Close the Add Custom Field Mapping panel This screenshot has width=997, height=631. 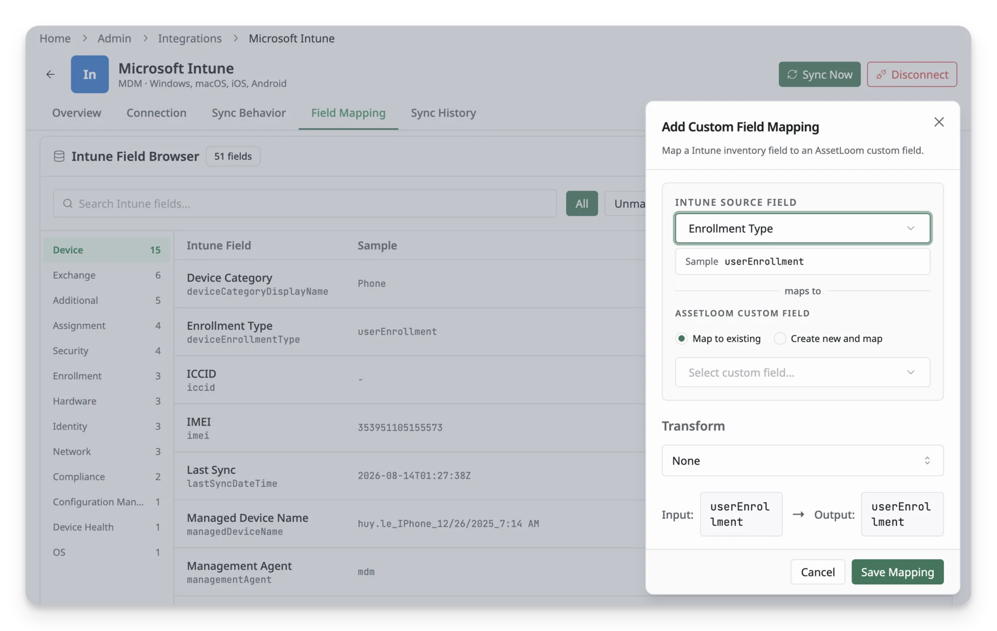[x=939, y=122]
